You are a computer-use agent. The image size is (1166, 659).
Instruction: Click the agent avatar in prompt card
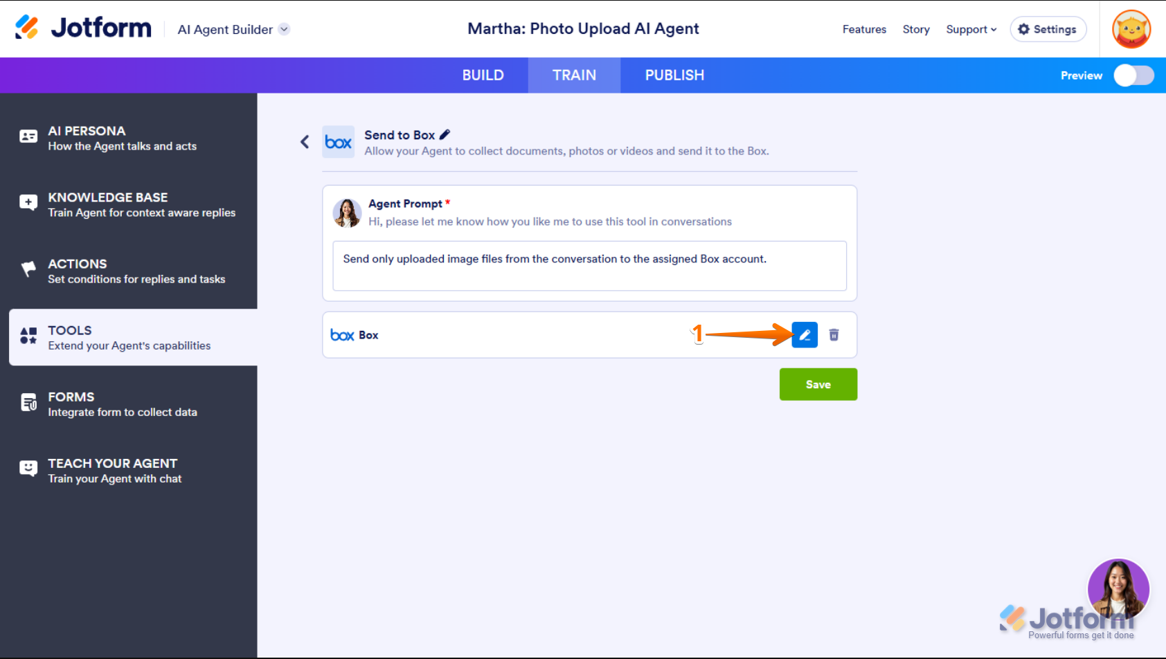[x=347, y=213]
